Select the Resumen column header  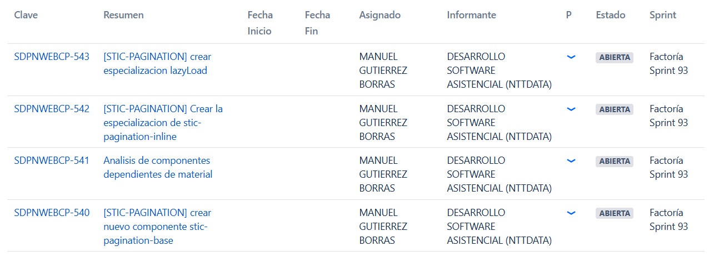coord(123,16)
